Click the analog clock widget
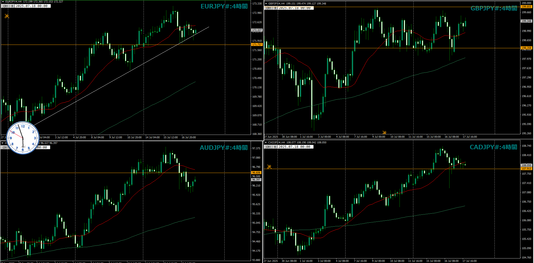The height and width of the screenshot is (263, 534). pyautogui.click(x=23, y=138)
